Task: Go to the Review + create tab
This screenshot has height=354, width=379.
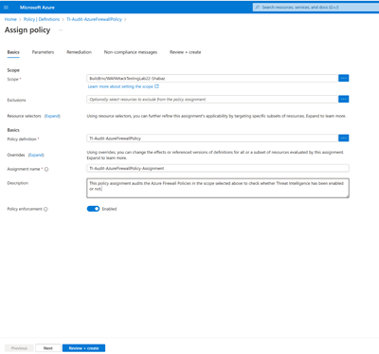Action: click(185, 52)
